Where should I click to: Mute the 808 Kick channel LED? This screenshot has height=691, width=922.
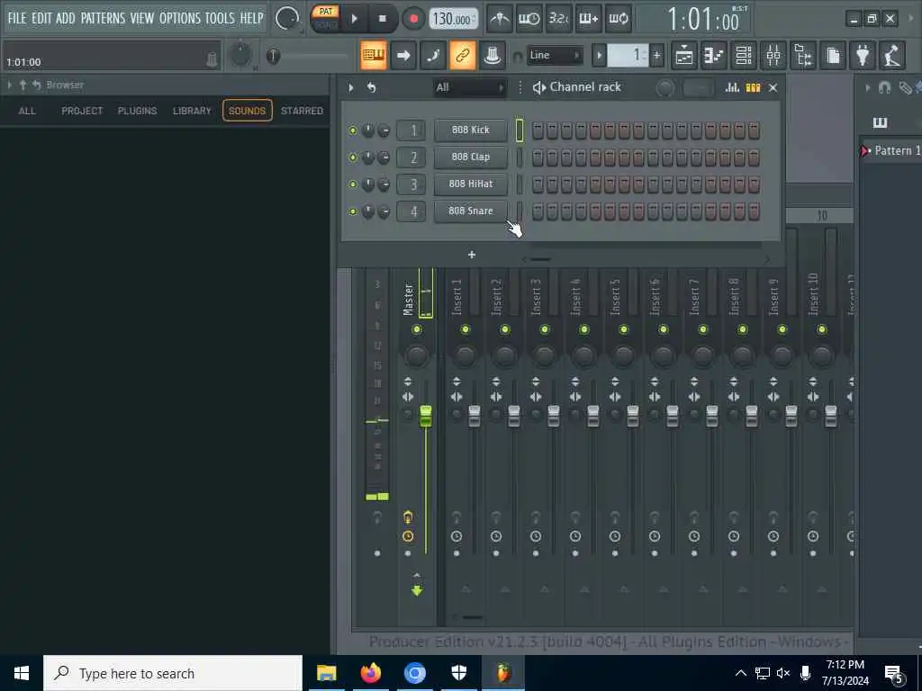tap(353, 130)
